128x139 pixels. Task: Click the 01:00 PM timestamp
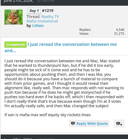[46, 1]
